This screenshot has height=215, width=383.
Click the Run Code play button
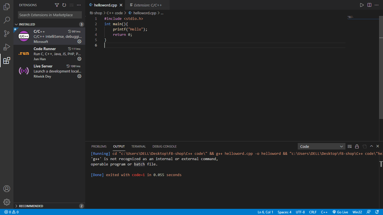(x=362, y=5)
